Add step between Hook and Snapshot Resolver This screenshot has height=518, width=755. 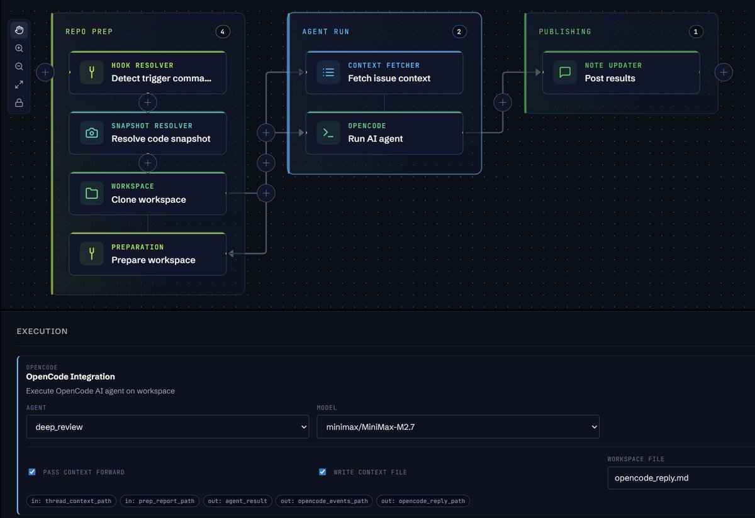pos(147,102)
